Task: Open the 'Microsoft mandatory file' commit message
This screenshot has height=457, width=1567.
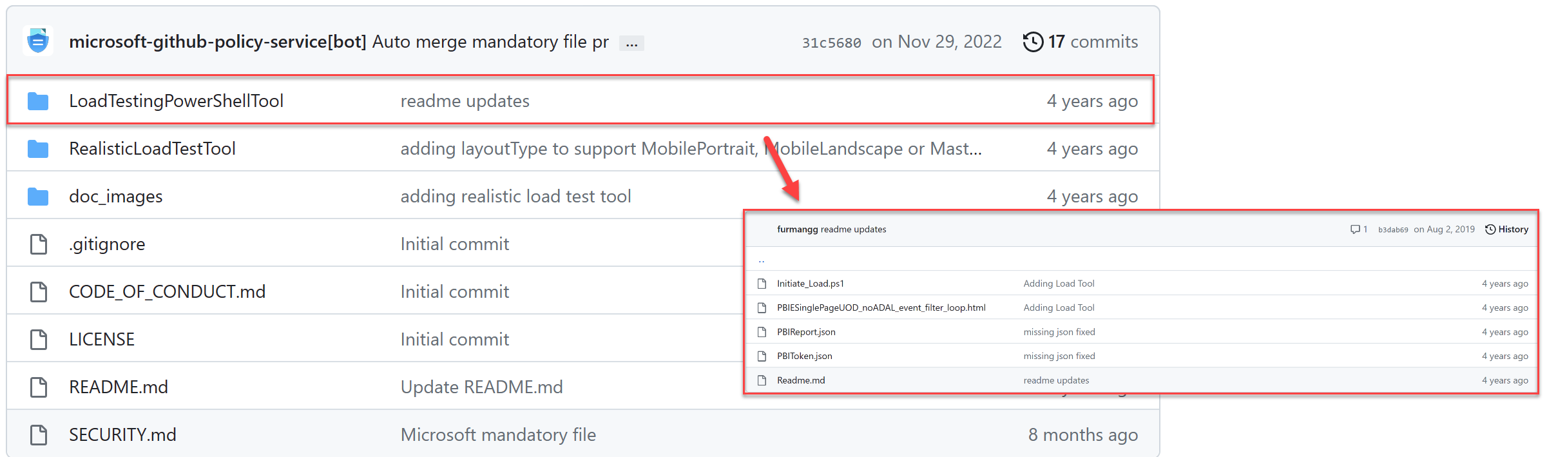Action: coord(498,435)
